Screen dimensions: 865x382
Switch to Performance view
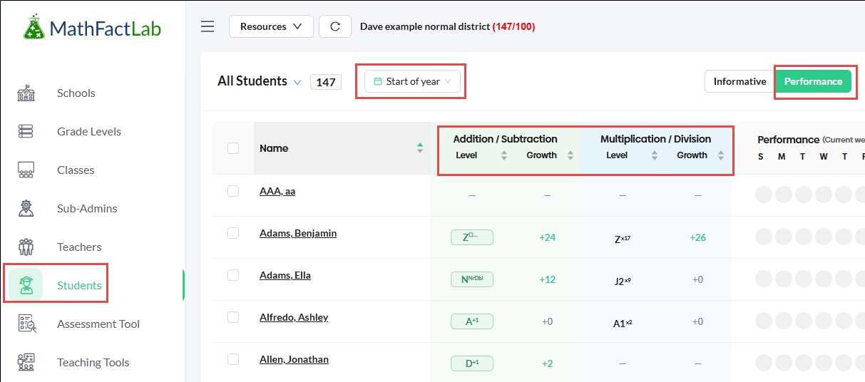[x=813, y=81]
